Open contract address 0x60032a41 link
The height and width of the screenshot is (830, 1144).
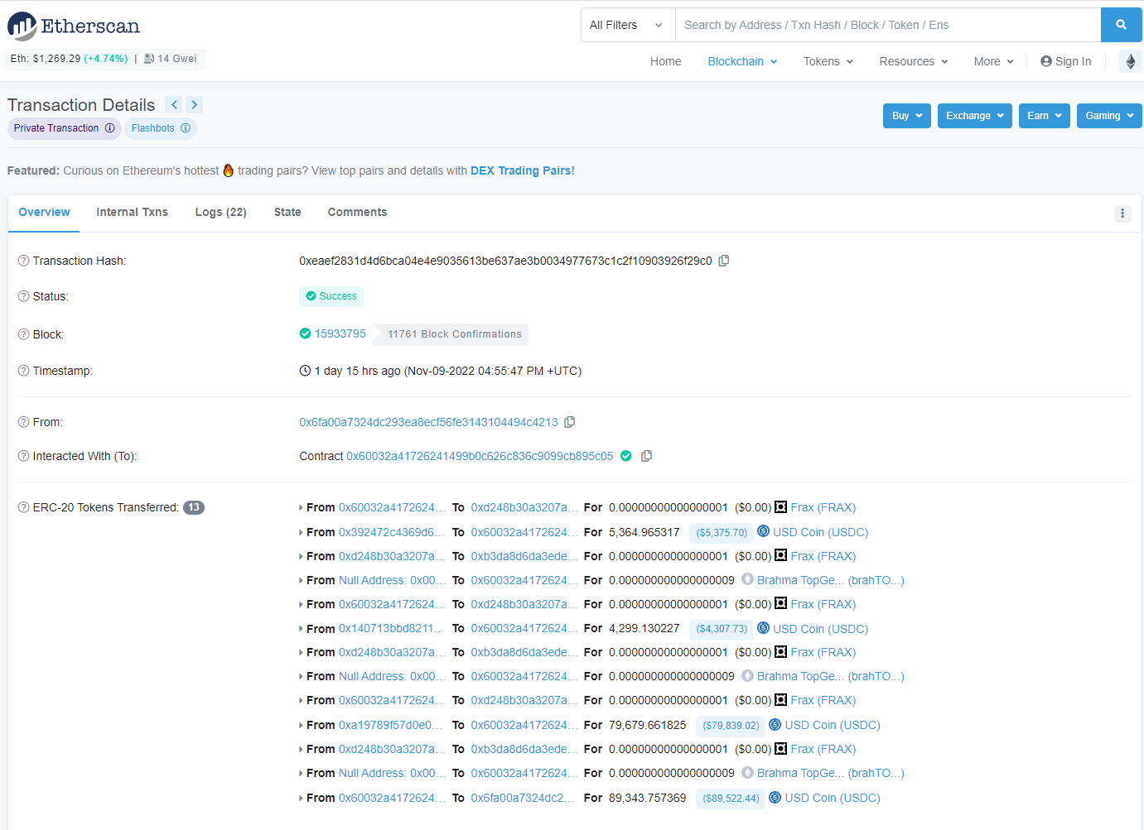(x=480, y=456)
